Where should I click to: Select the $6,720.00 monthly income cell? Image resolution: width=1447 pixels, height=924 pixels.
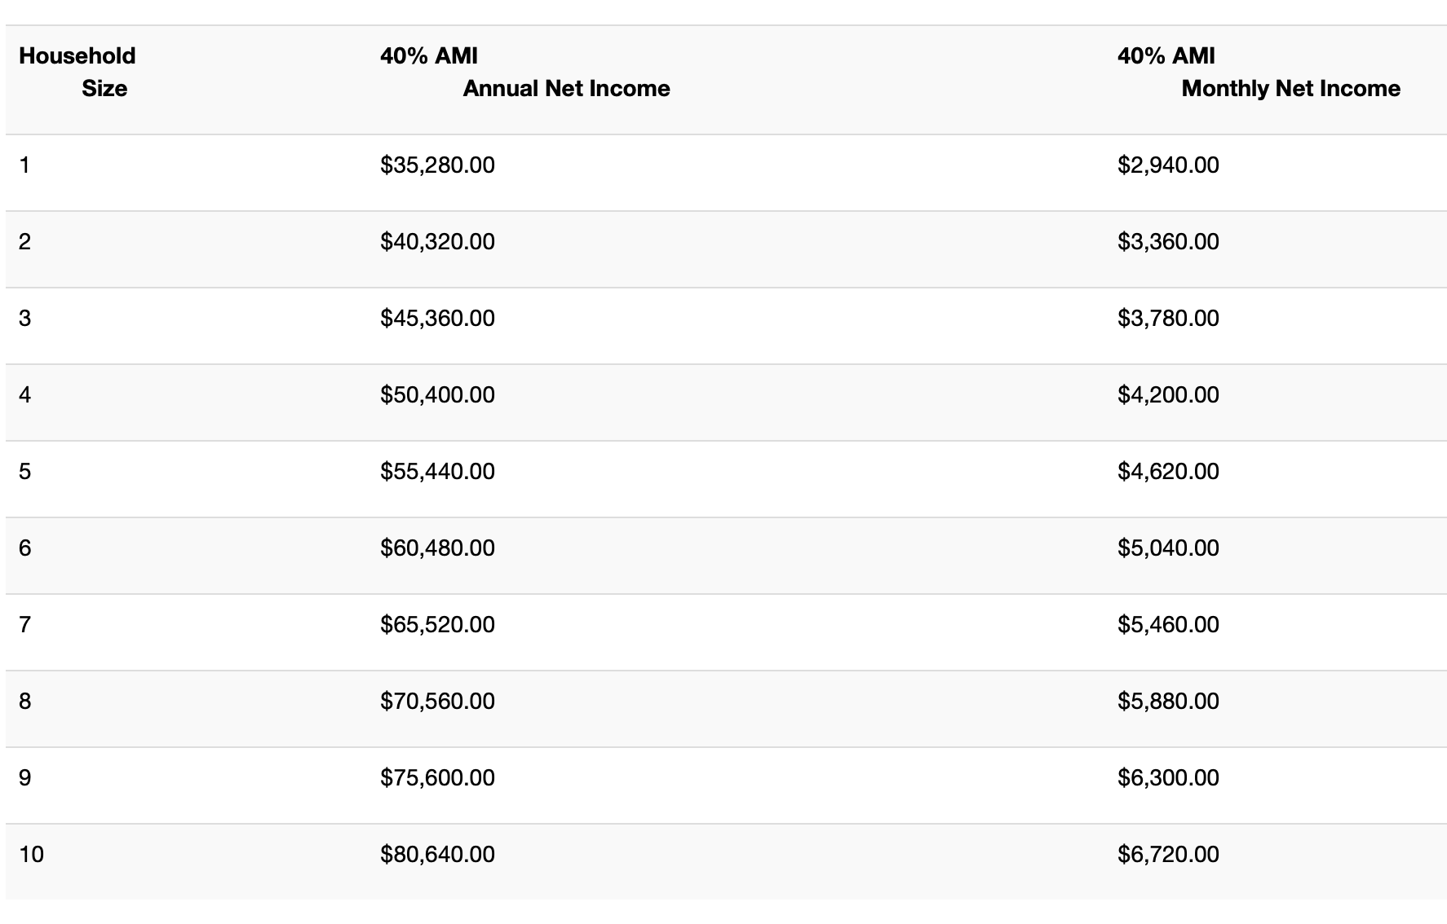[1168, 855]
